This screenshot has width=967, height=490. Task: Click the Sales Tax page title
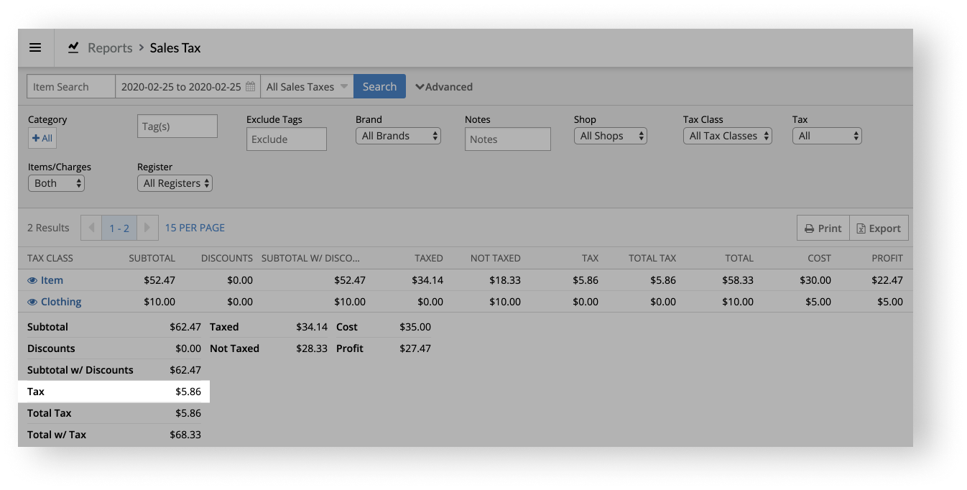175,48
